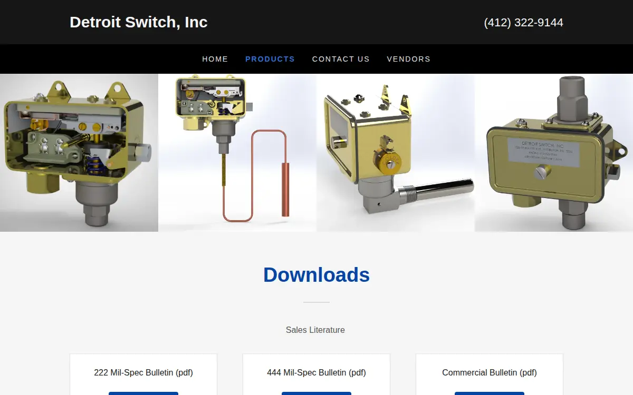View the copper capillary tube switch image
Image resolution: width=633 pixels, height=395 pixels.
[x=237, y=153]
